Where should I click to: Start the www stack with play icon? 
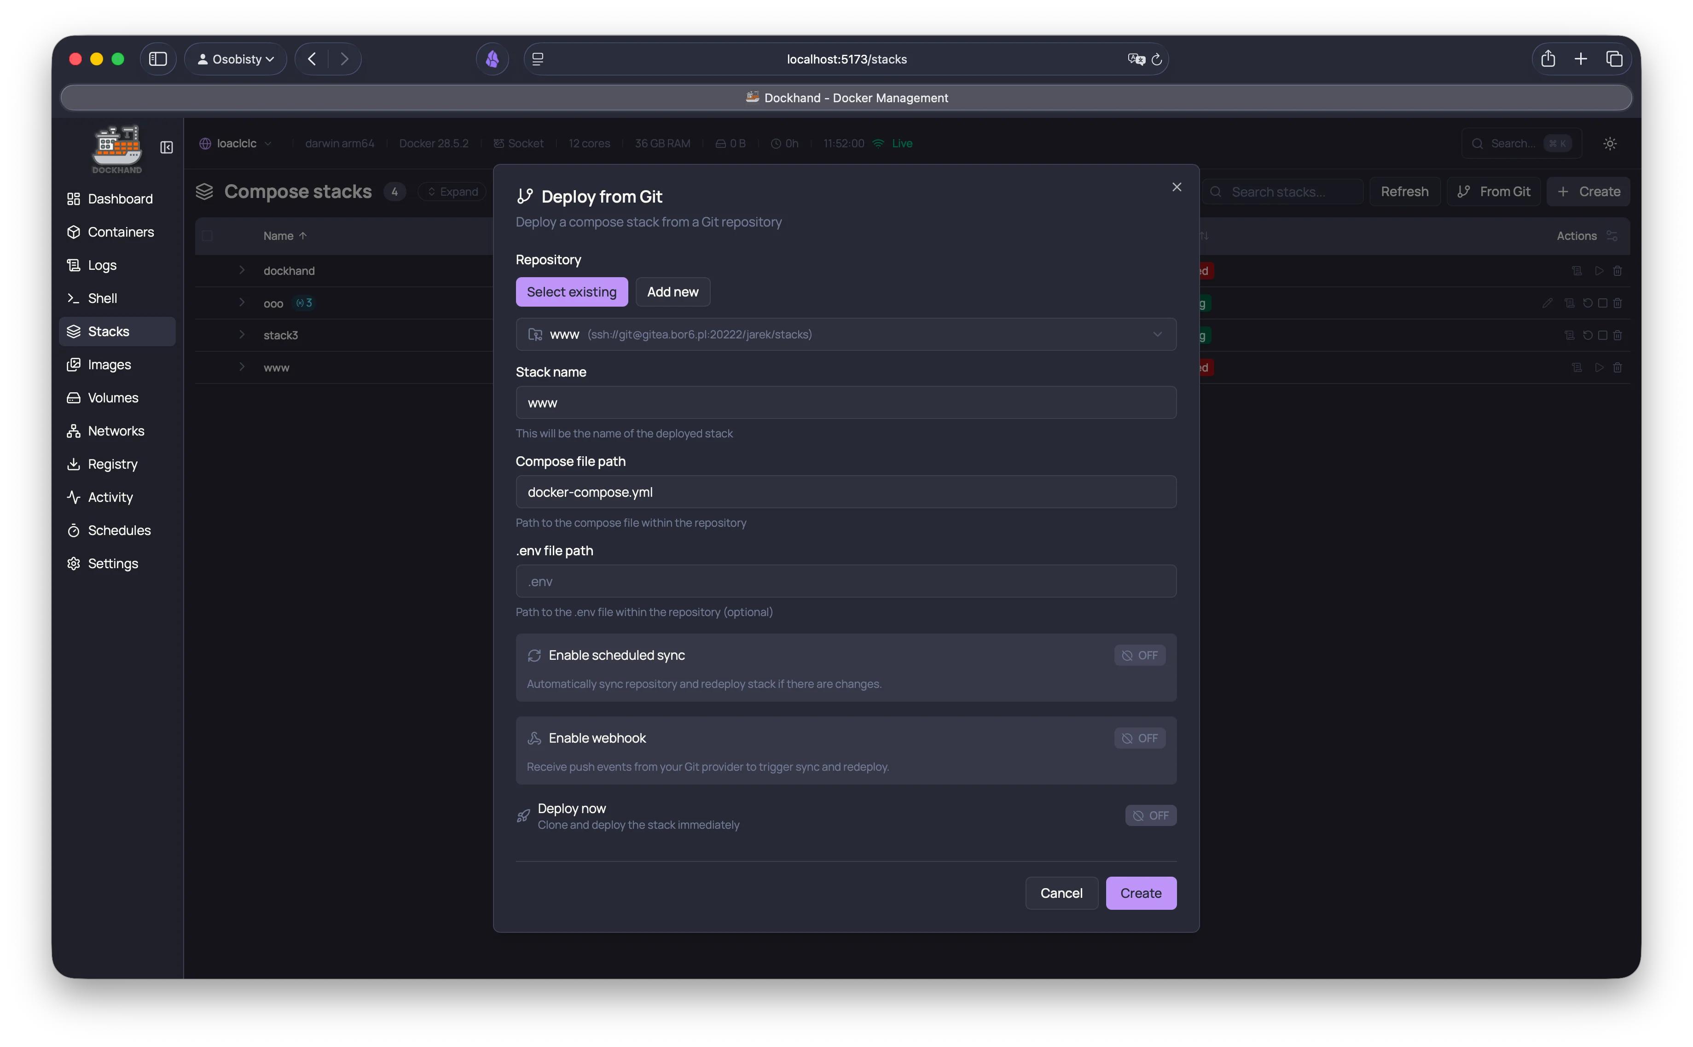pyautogui.click(x=1600, y=367)
